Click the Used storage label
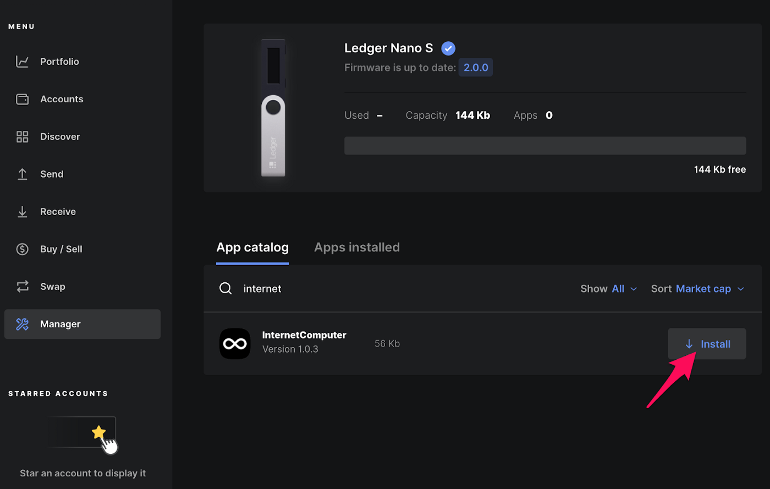Viewport: 770px width, 489px height. [x=356, y=116]
